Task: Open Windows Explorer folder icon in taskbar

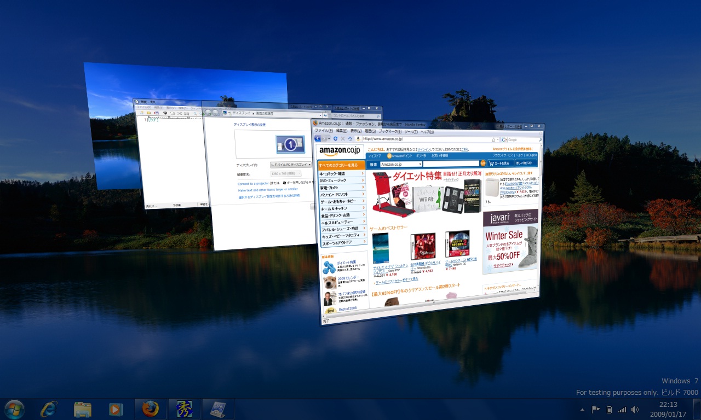Action: (83, 409)
